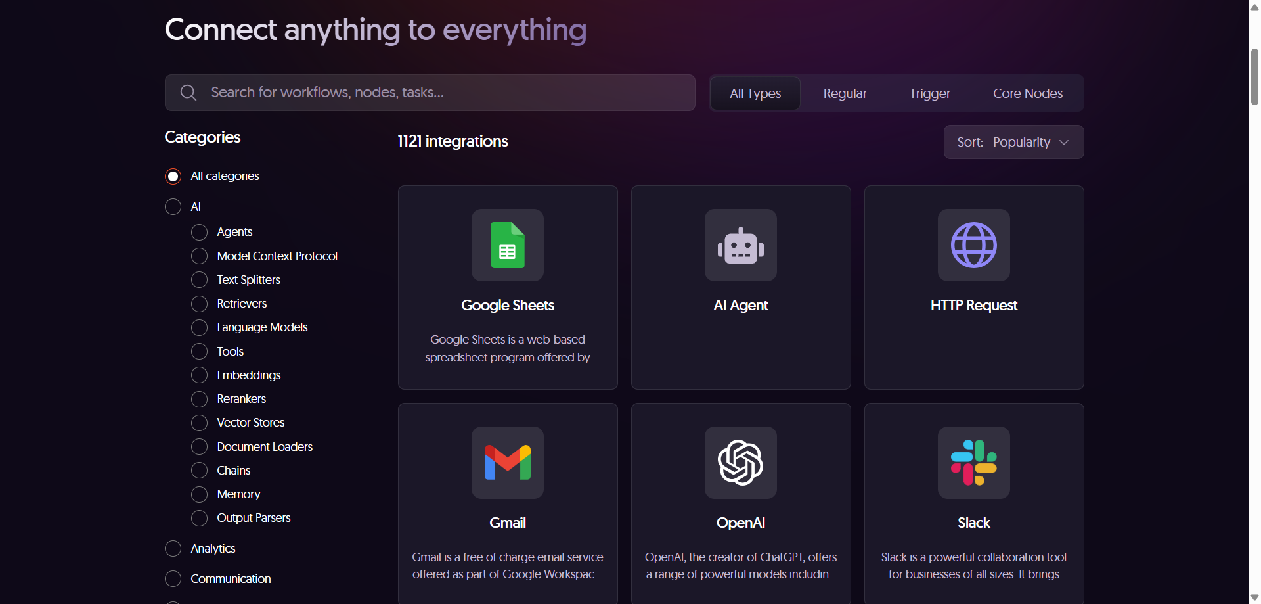The image size is (1261, 604).
Task: Select the Embeddings radio button
Action: pyautogui.click(x=199, y=375)
